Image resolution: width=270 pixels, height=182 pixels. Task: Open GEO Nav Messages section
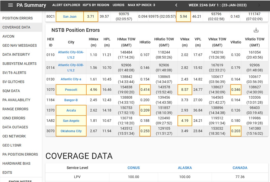click(x=19, y=45)
